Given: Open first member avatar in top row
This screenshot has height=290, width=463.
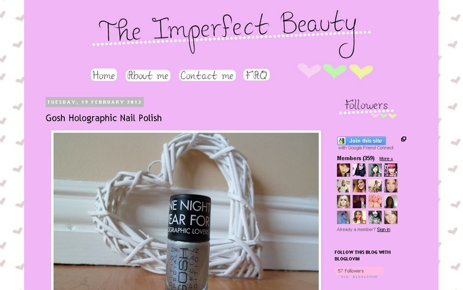Looking at the screenshot, I should (x=343, y=170).
